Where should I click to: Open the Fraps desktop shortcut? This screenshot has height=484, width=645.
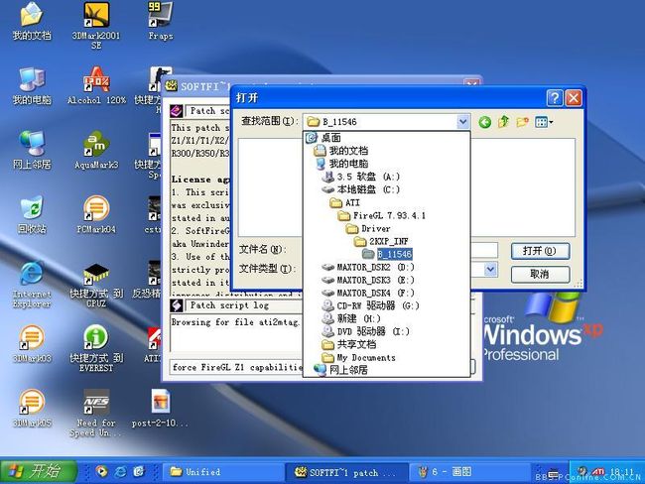pos(161,22)
